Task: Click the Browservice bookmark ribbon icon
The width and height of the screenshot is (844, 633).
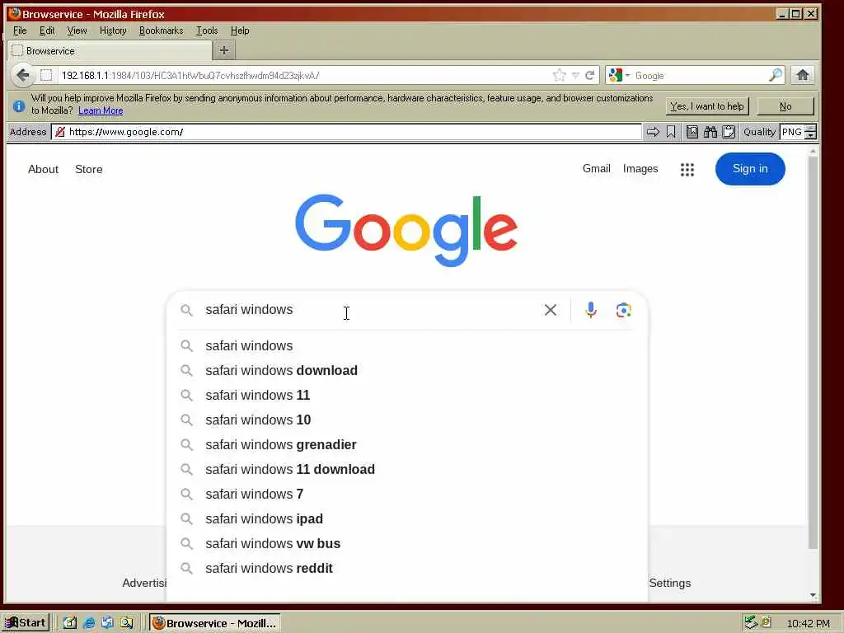Action: (x=671, y=132)
